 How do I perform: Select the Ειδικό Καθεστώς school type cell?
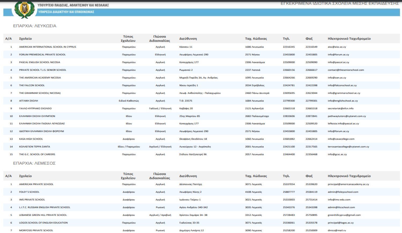(129, 101)
